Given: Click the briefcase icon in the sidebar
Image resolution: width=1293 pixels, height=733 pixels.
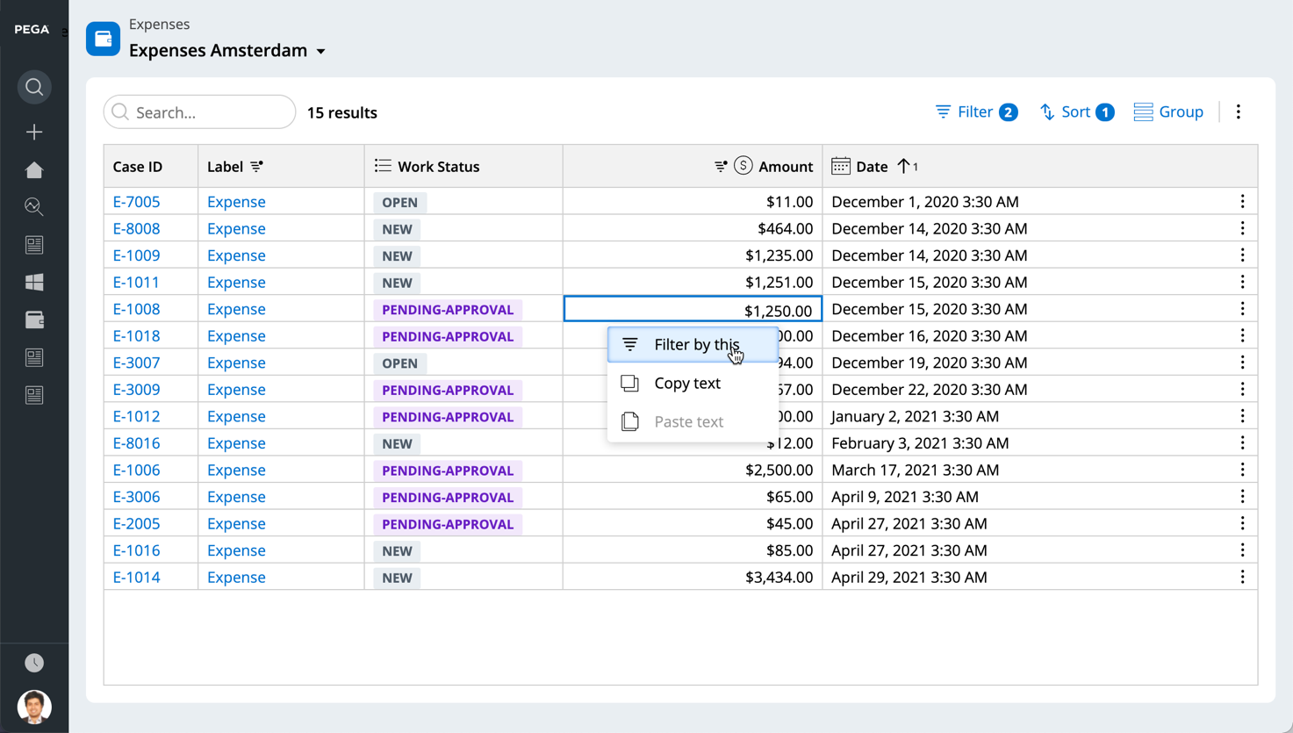Looking at the screenshot, I should [33, 320].
